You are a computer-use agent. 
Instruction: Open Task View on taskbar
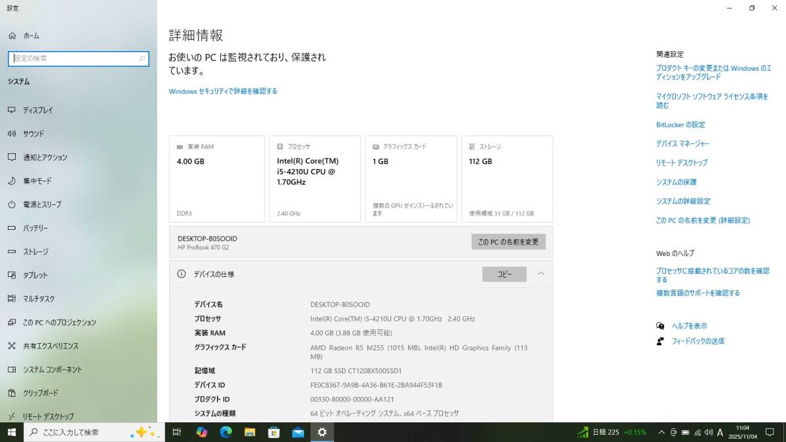[x=177, y=432]
